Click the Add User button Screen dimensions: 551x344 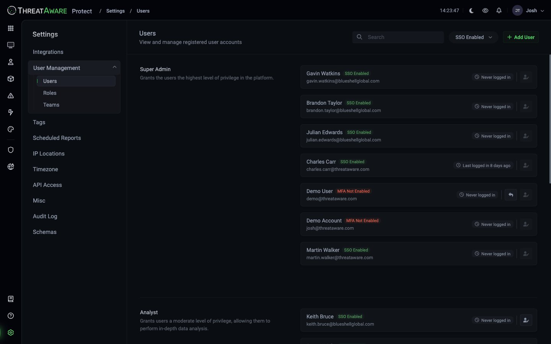point(521,37)
